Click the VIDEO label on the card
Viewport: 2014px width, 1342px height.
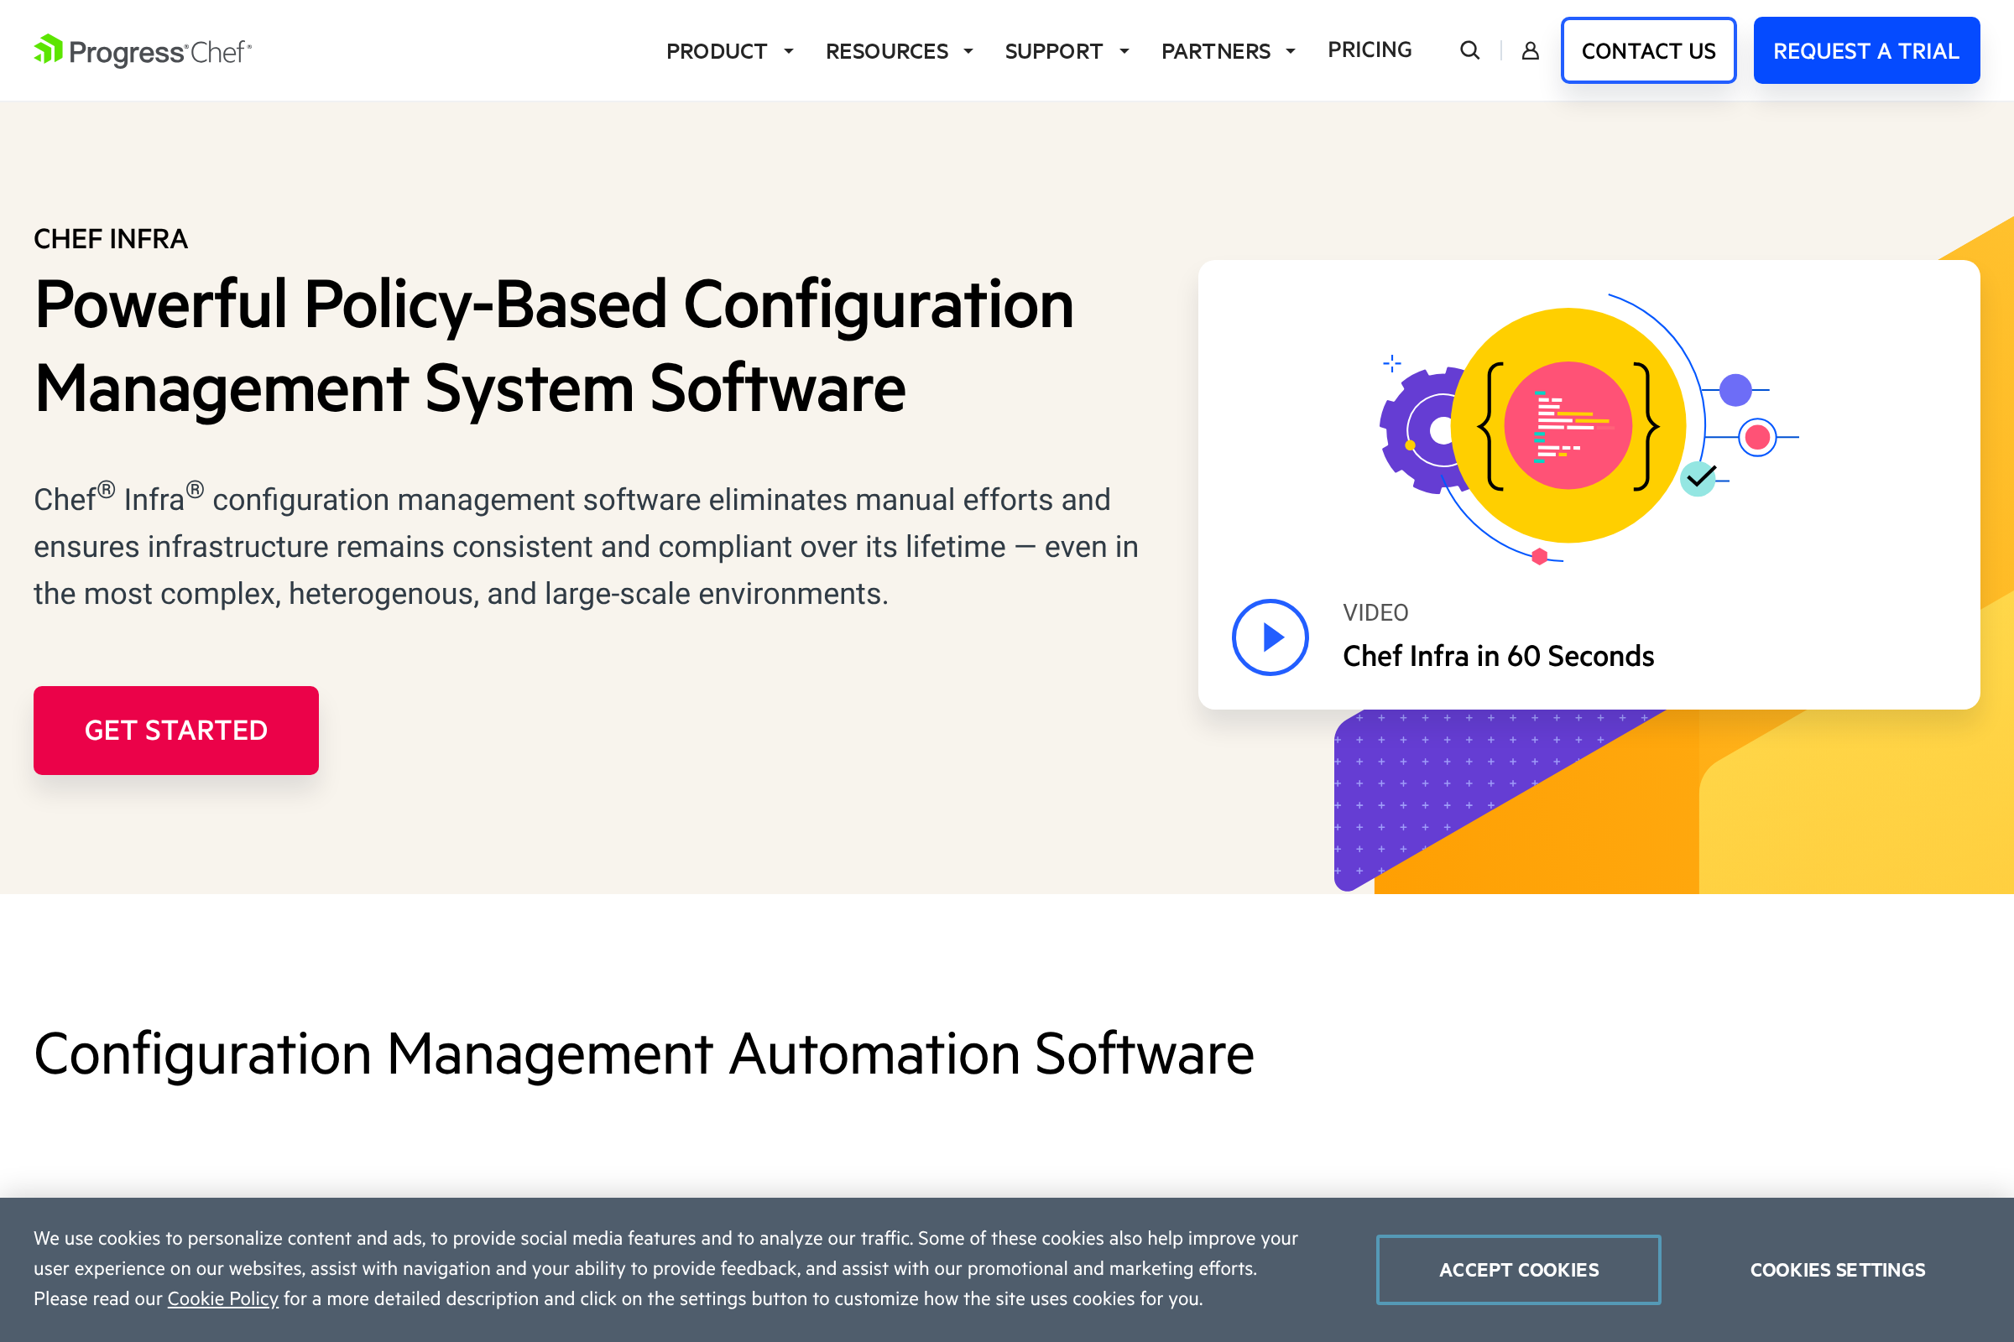[x=1375, y=612]
